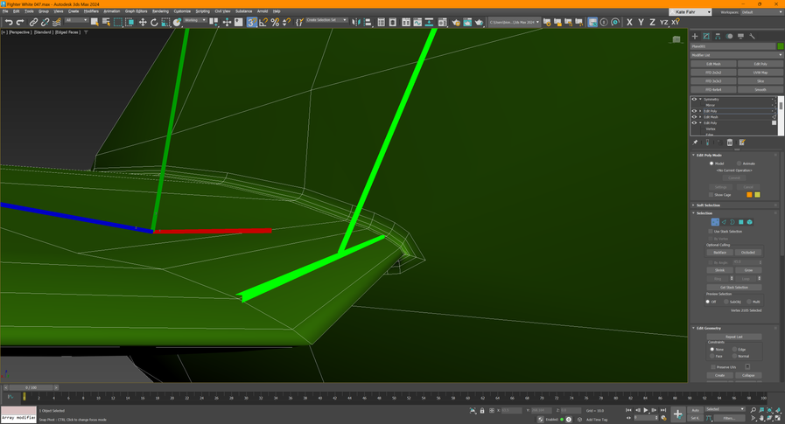Image resolution: width=785 pixels, height=424 pixels.
Task: Toggle the Angle Snap icon
Action: [x=263, y=22]
